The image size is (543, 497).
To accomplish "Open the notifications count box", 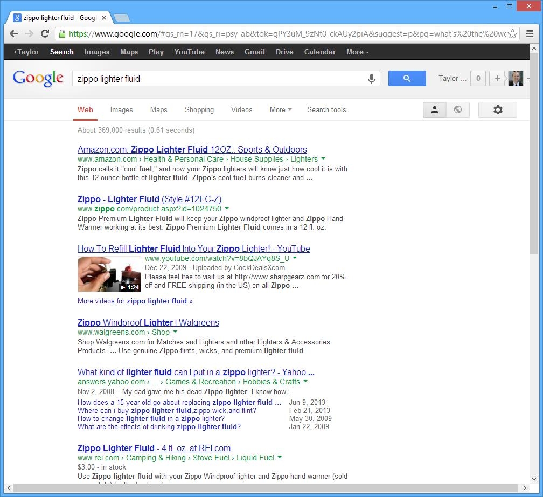I will [x=478, y=79].
